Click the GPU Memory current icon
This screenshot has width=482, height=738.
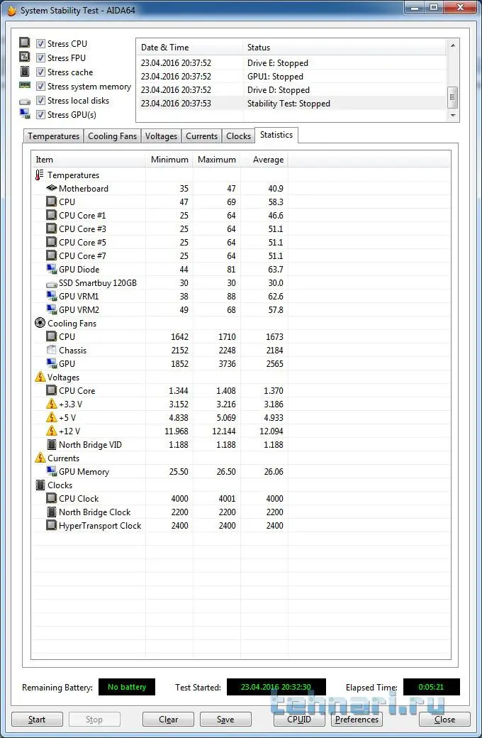click(x=52, y=471)
